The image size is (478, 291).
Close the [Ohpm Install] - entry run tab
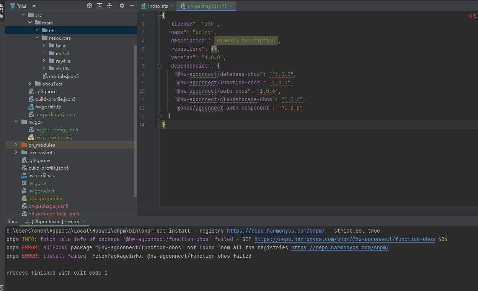pyautogui.click(x=83, y=221)
